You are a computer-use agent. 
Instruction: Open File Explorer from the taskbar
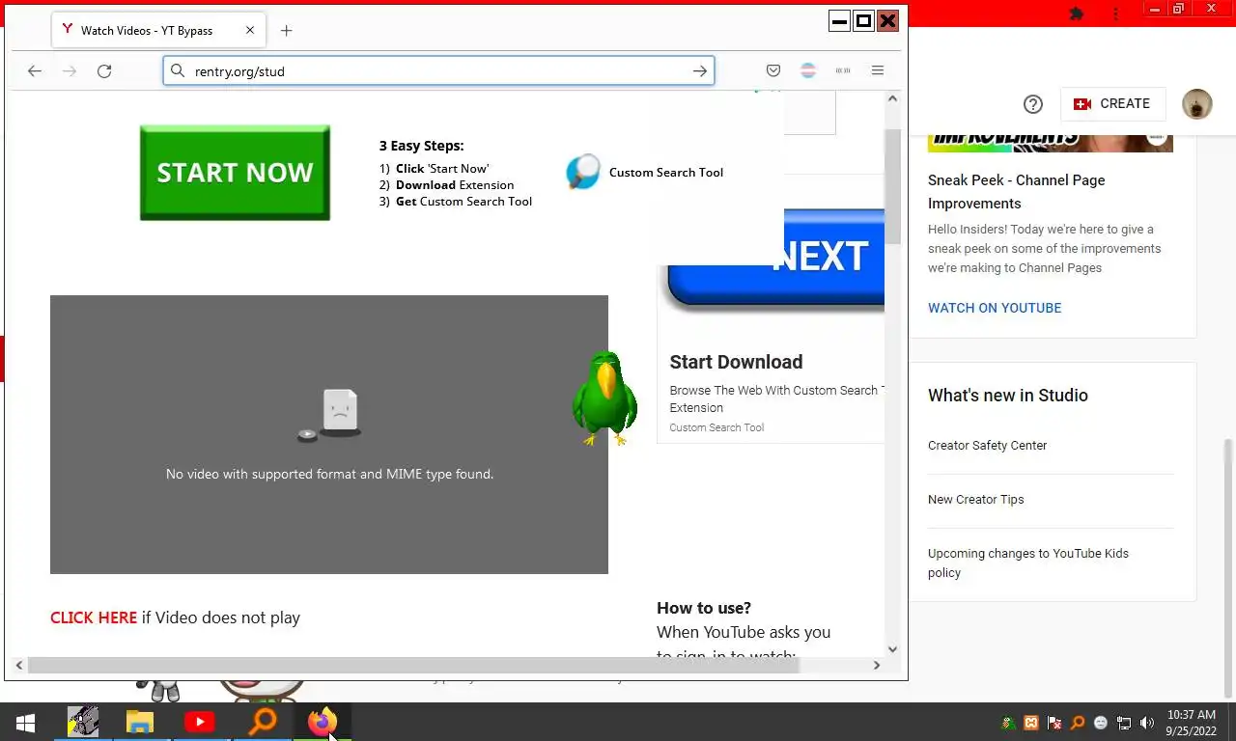pos(140,722)
